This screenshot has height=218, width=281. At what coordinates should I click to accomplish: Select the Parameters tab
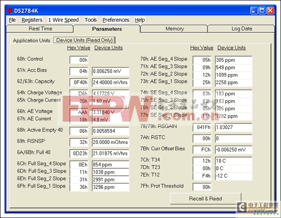point(107,29)
